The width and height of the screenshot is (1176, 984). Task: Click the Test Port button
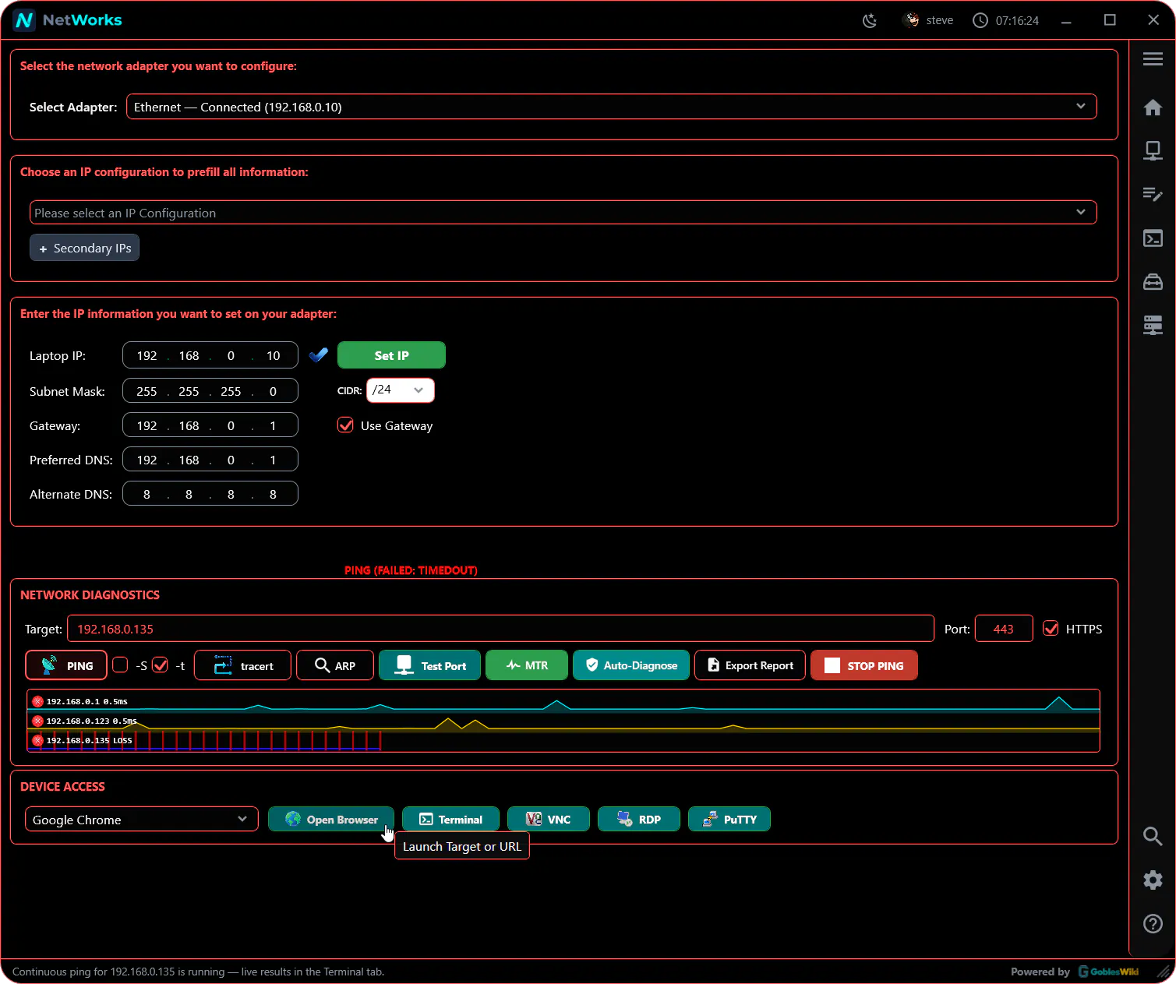[x=429, y=665]
